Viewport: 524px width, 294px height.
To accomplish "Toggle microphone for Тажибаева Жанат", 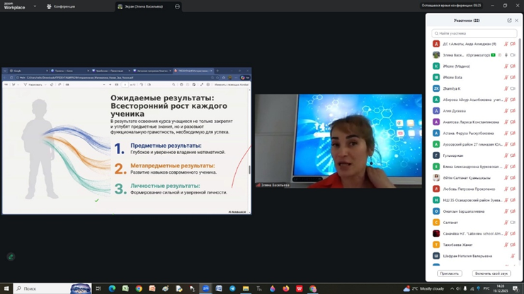I will (x=506, y=245).
